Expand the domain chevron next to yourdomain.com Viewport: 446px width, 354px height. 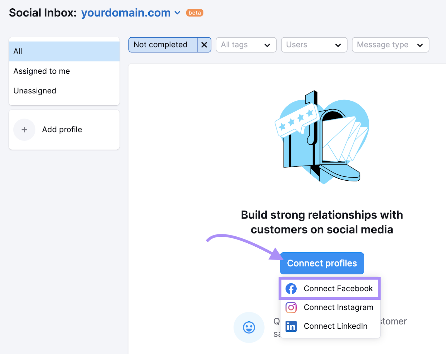(177, 13)
